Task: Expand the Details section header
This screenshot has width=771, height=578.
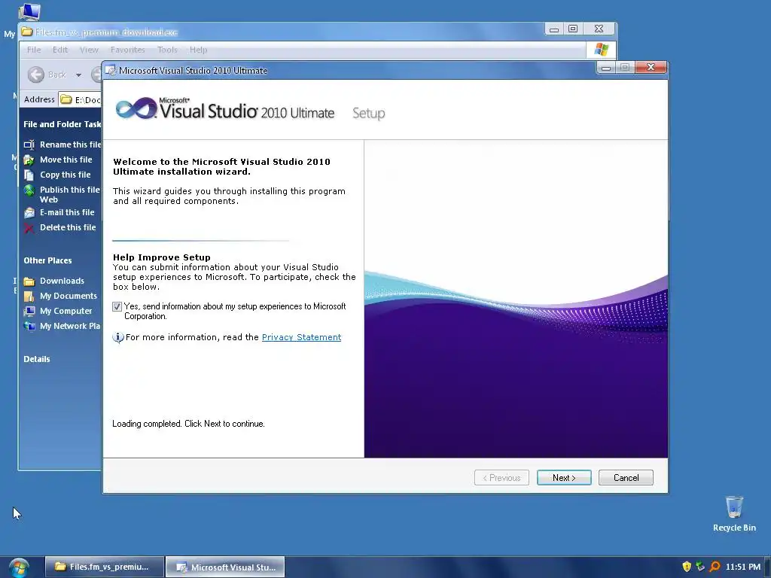Action: coord(37,359)
